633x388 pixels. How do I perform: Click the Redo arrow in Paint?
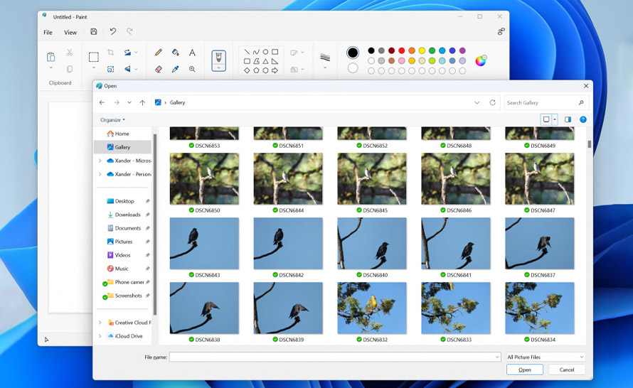point(129,31)
